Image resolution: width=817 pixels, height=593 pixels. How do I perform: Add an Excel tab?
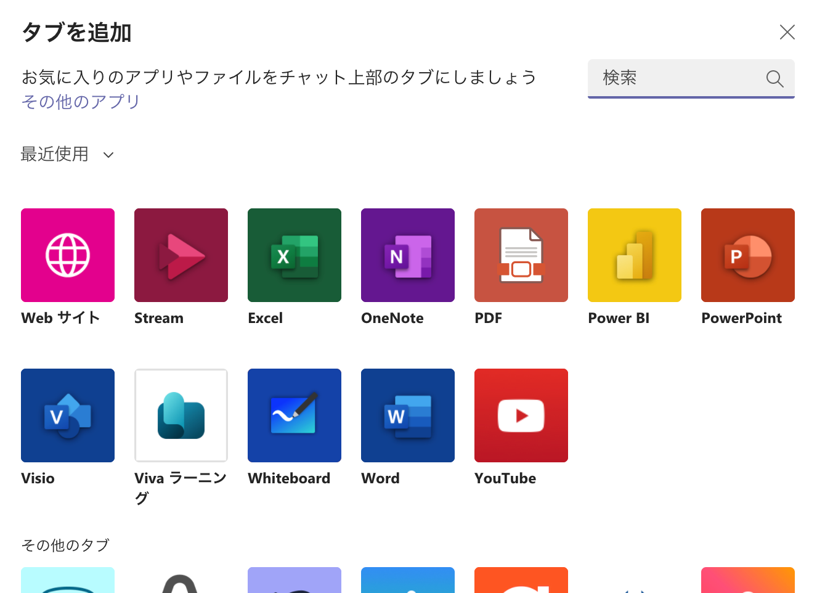click(x=295, y=255)
